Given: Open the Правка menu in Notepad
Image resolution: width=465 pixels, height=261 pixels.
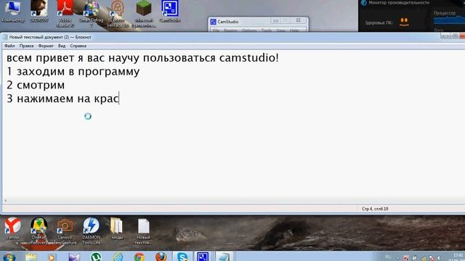Looking at the screenshot, I should (x=26, y=46).
